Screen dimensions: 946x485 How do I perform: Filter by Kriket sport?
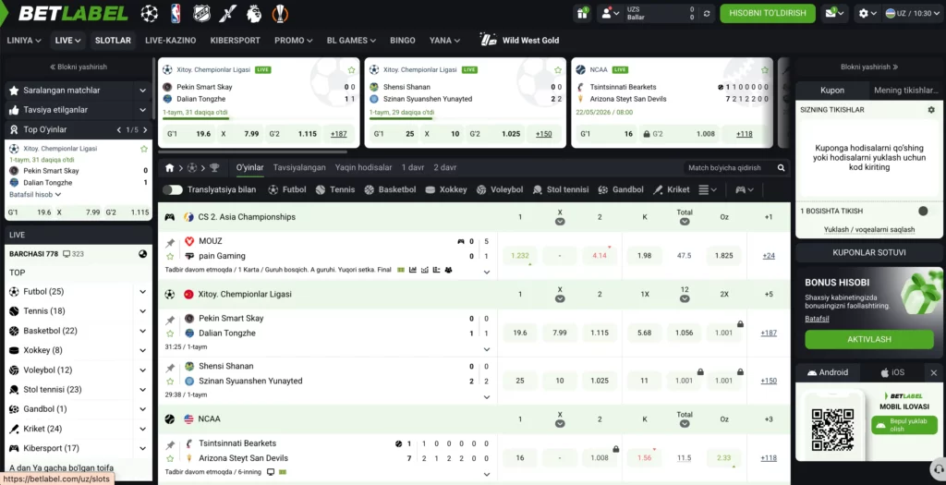pos(671,189)
